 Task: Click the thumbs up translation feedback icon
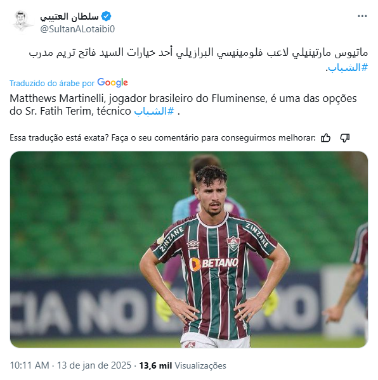(325, 138)
